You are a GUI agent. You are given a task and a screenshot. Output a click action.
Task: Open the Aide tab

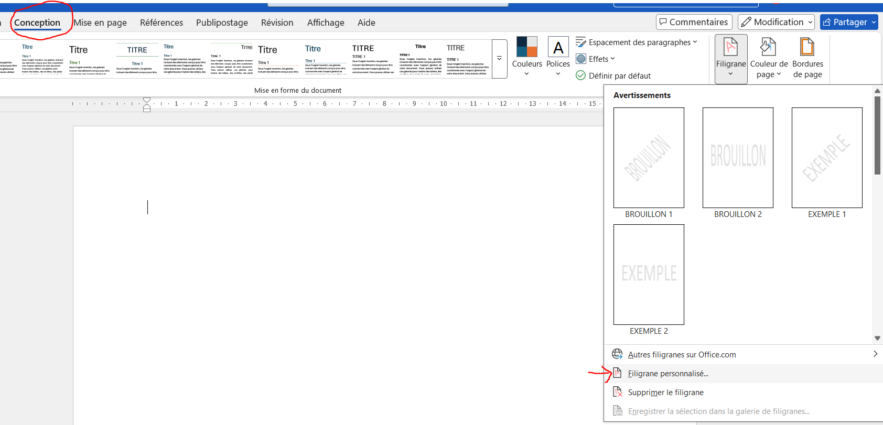tap(367, 23)
